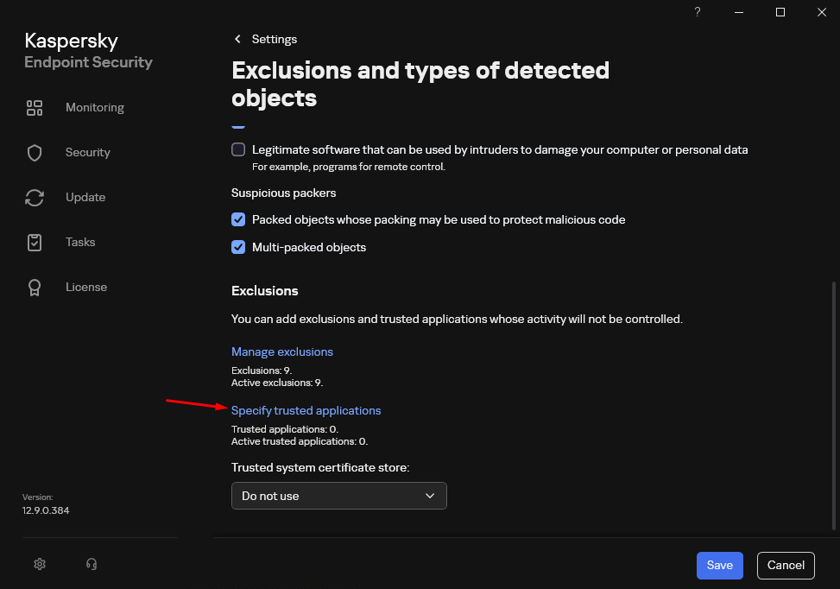Click the Monitoring dashboard icon
This screenshot has width=840, height=589.
coord(35,108)
